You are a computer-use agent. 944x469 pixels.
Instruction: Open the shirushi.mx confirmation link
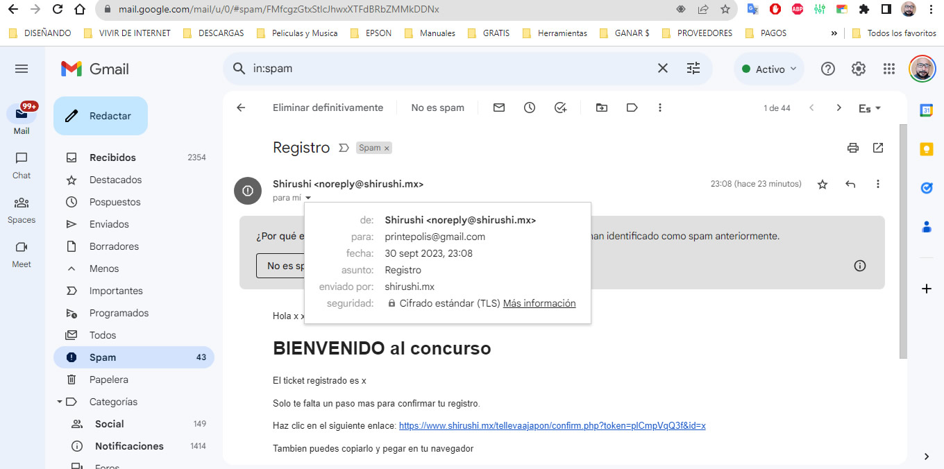point(552,425)
